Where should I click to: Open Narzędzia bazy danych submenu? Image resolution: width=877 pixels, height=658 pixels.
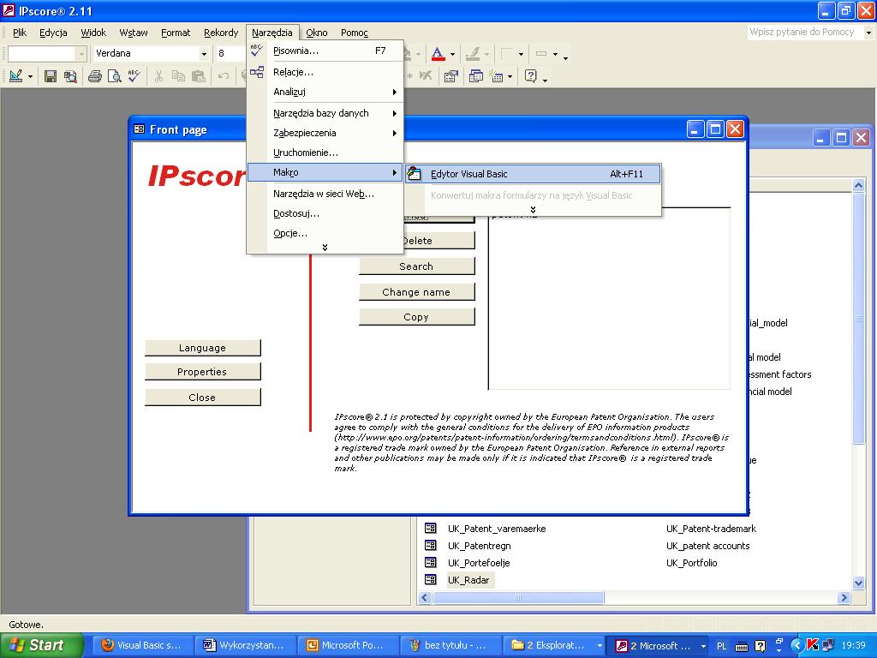[x=325, y=113]
